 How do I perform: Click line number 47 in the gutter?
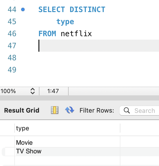12,46
